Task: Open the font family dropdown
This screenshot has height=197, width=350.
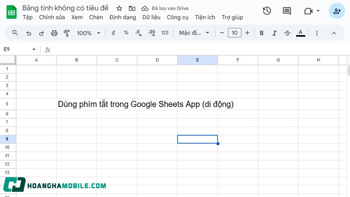Action: point(194,33)
